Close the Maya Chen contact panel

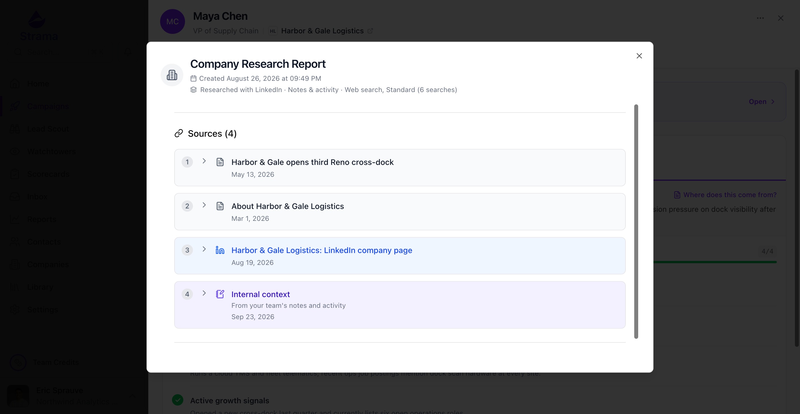point(780,18)
